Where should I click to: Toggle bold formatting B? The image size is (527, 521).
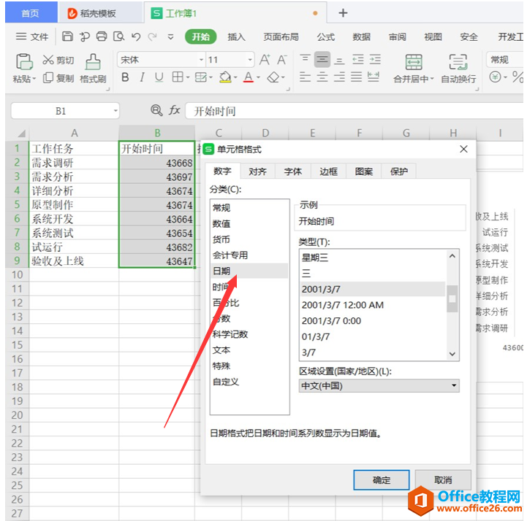click(125, 77)
